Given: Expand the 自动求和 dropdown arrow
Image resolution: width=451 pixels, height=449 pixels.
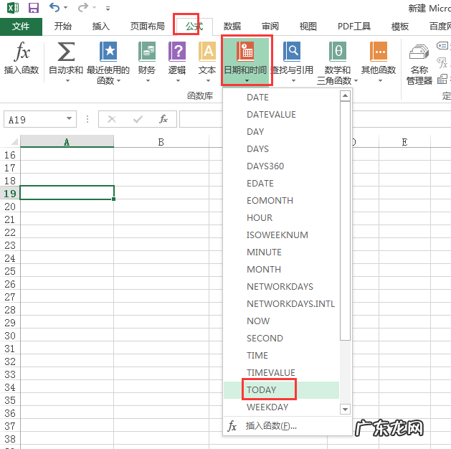Looking at the screenshot, I should coord(67,81).
